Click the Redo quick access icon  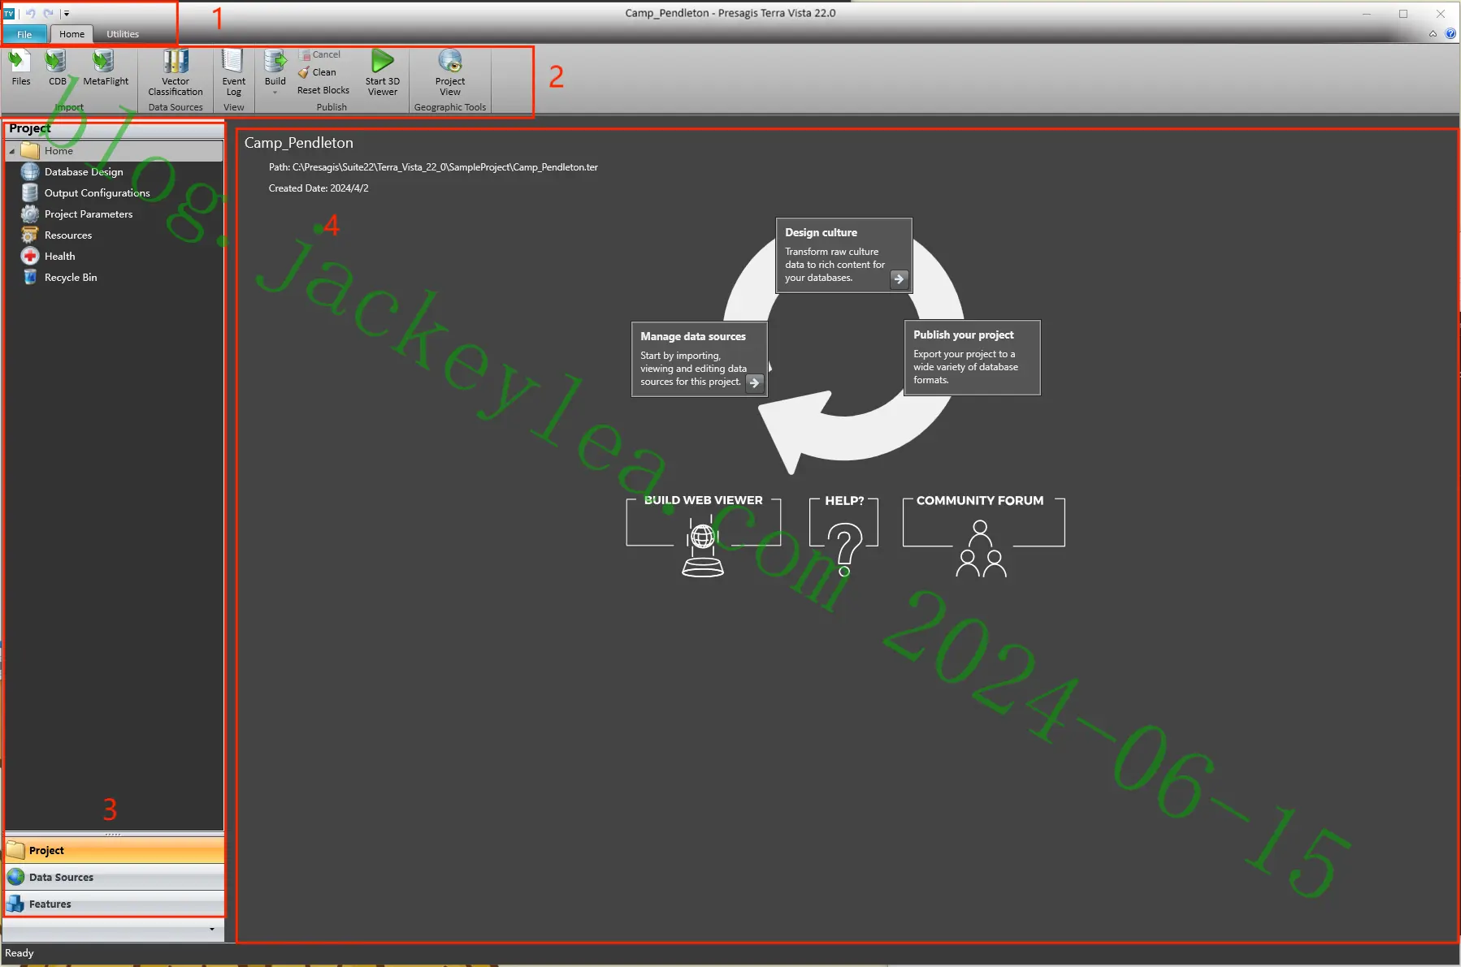tap(48, 13)
